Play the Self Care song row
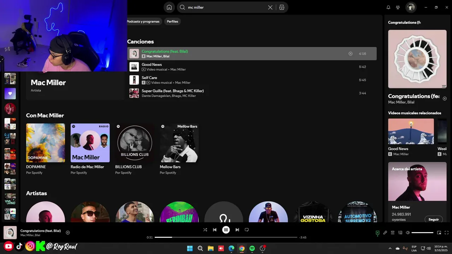This screenshot has width=452, height=254. 252,80
